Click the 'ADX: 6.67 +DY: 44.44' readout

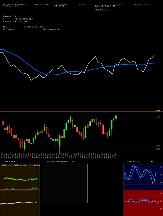click(14, 165)
